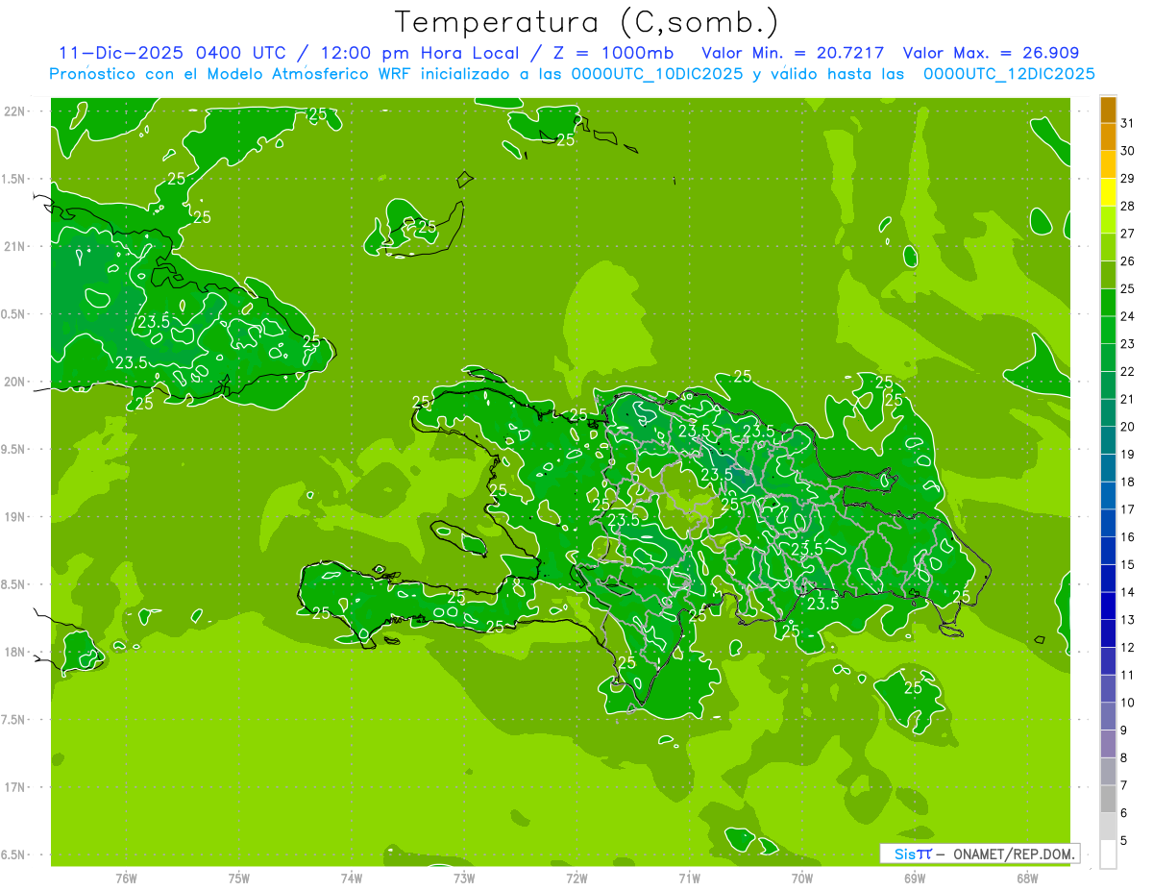Click the '17N' latitude label
This screenshot has width=1153, height=891.
click(x=13, y=787)
